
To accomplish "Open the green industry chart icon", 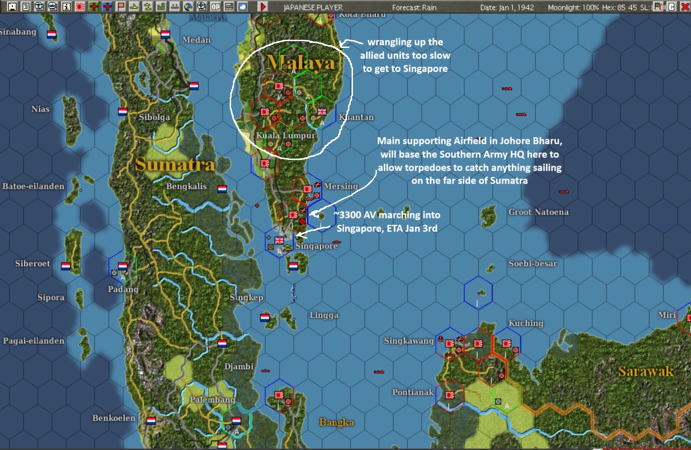I will [x=161, y=6].
